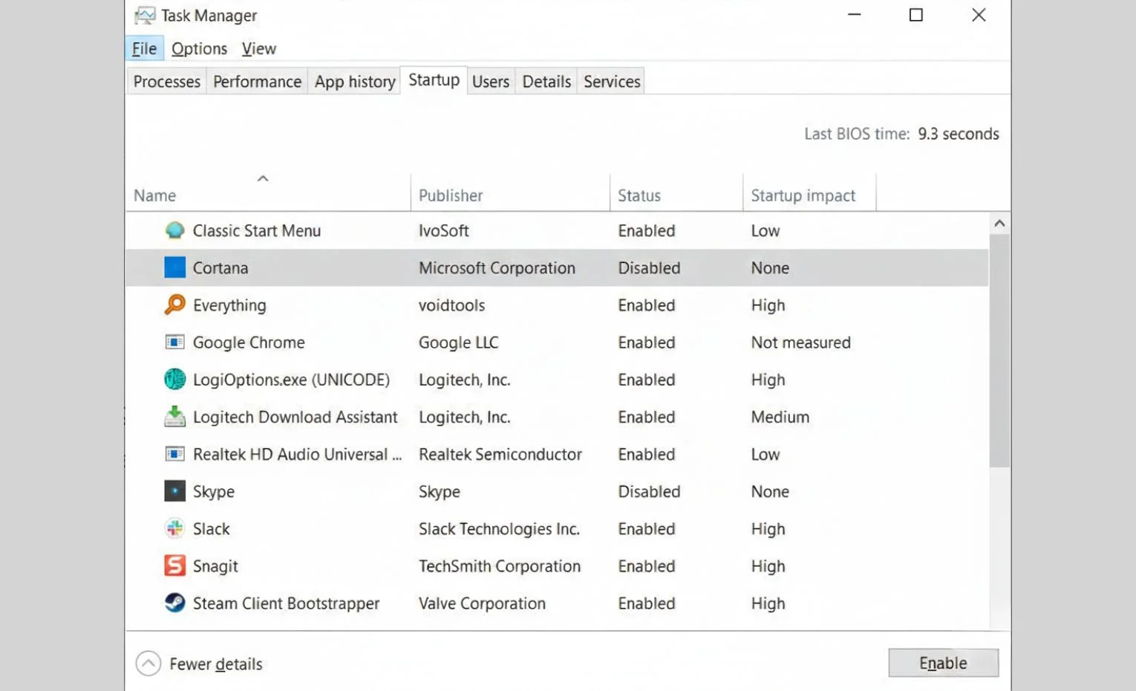Click the Everything magnifier icon
The image size is (1136, 691).
coord(174,305)
